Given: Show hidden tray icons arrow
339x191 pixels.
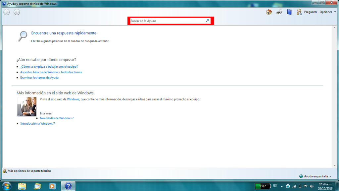Looking at the screenshot, I should click(282, 186).
